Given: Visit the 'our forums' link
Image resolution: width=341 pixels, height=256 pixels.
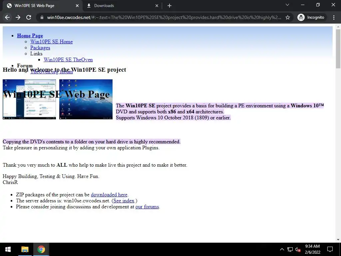Looking at the screenshot, I should (x=147, y=207).
